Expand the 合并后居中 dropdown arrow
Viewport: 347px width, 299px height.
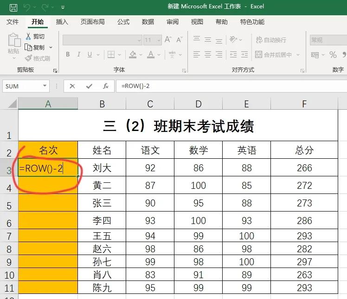click(x=298, y=55)
